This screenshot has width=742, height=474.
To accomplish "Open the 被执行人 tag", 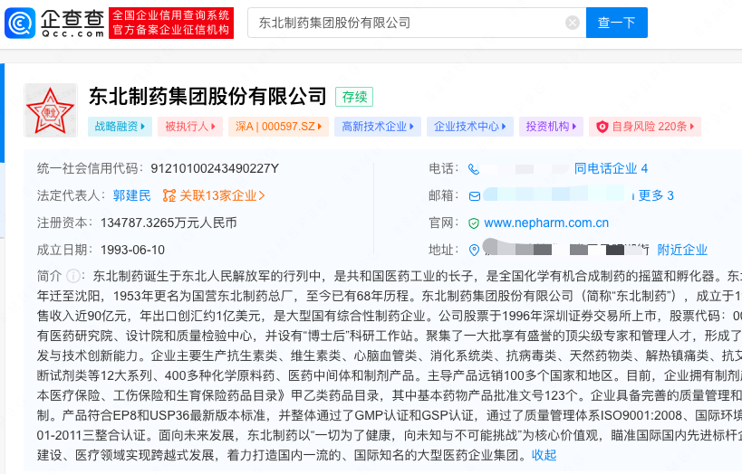I will (x=190, y=127).
